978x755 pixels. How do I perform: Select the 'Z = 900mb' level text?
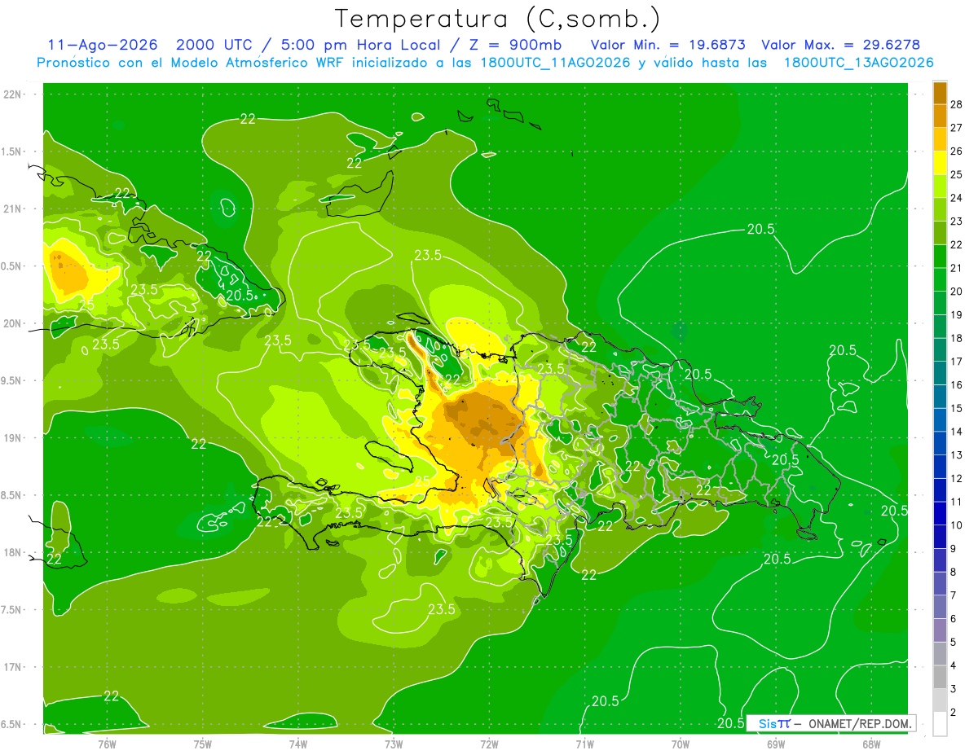(515, 45)
